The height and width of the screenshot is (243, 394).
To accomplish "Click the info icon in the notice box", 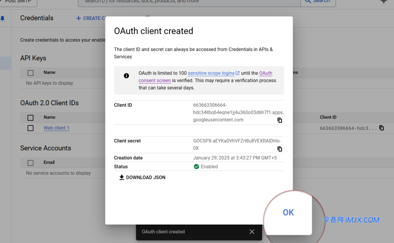I will point(126,76).
